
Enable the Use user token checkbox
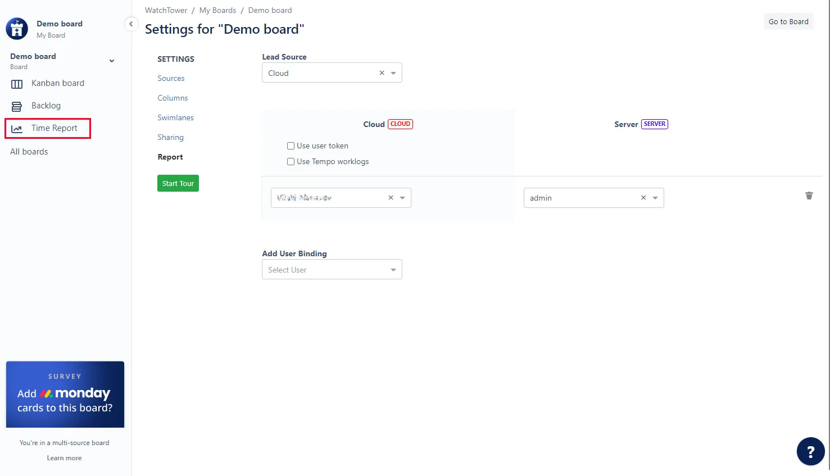coord(291,146)
